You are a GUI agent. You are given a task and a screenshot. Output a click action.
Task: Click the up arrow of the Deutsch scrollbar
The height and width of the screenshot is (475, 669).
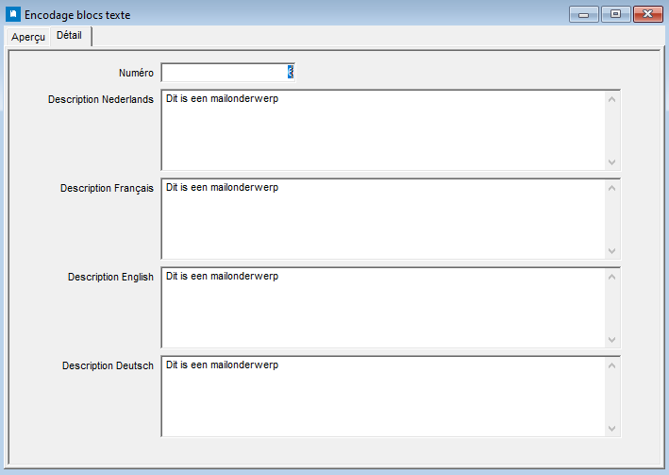click(x=611, y=366)
